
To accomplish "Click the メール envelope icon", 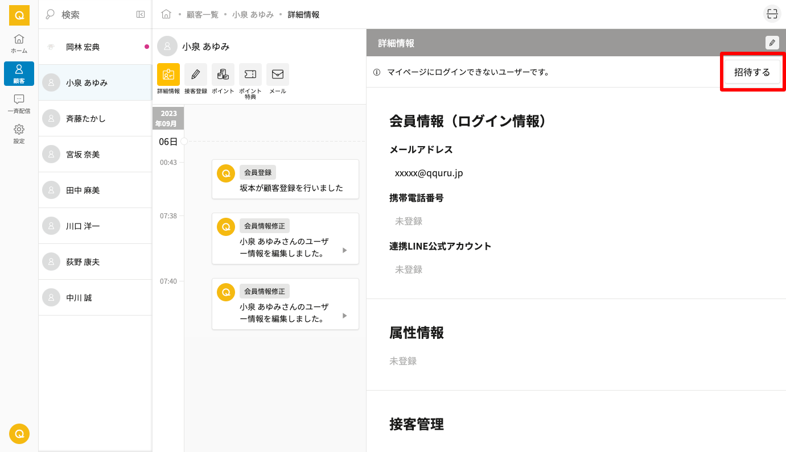I will pyautogui.click(x=278, y=74).
